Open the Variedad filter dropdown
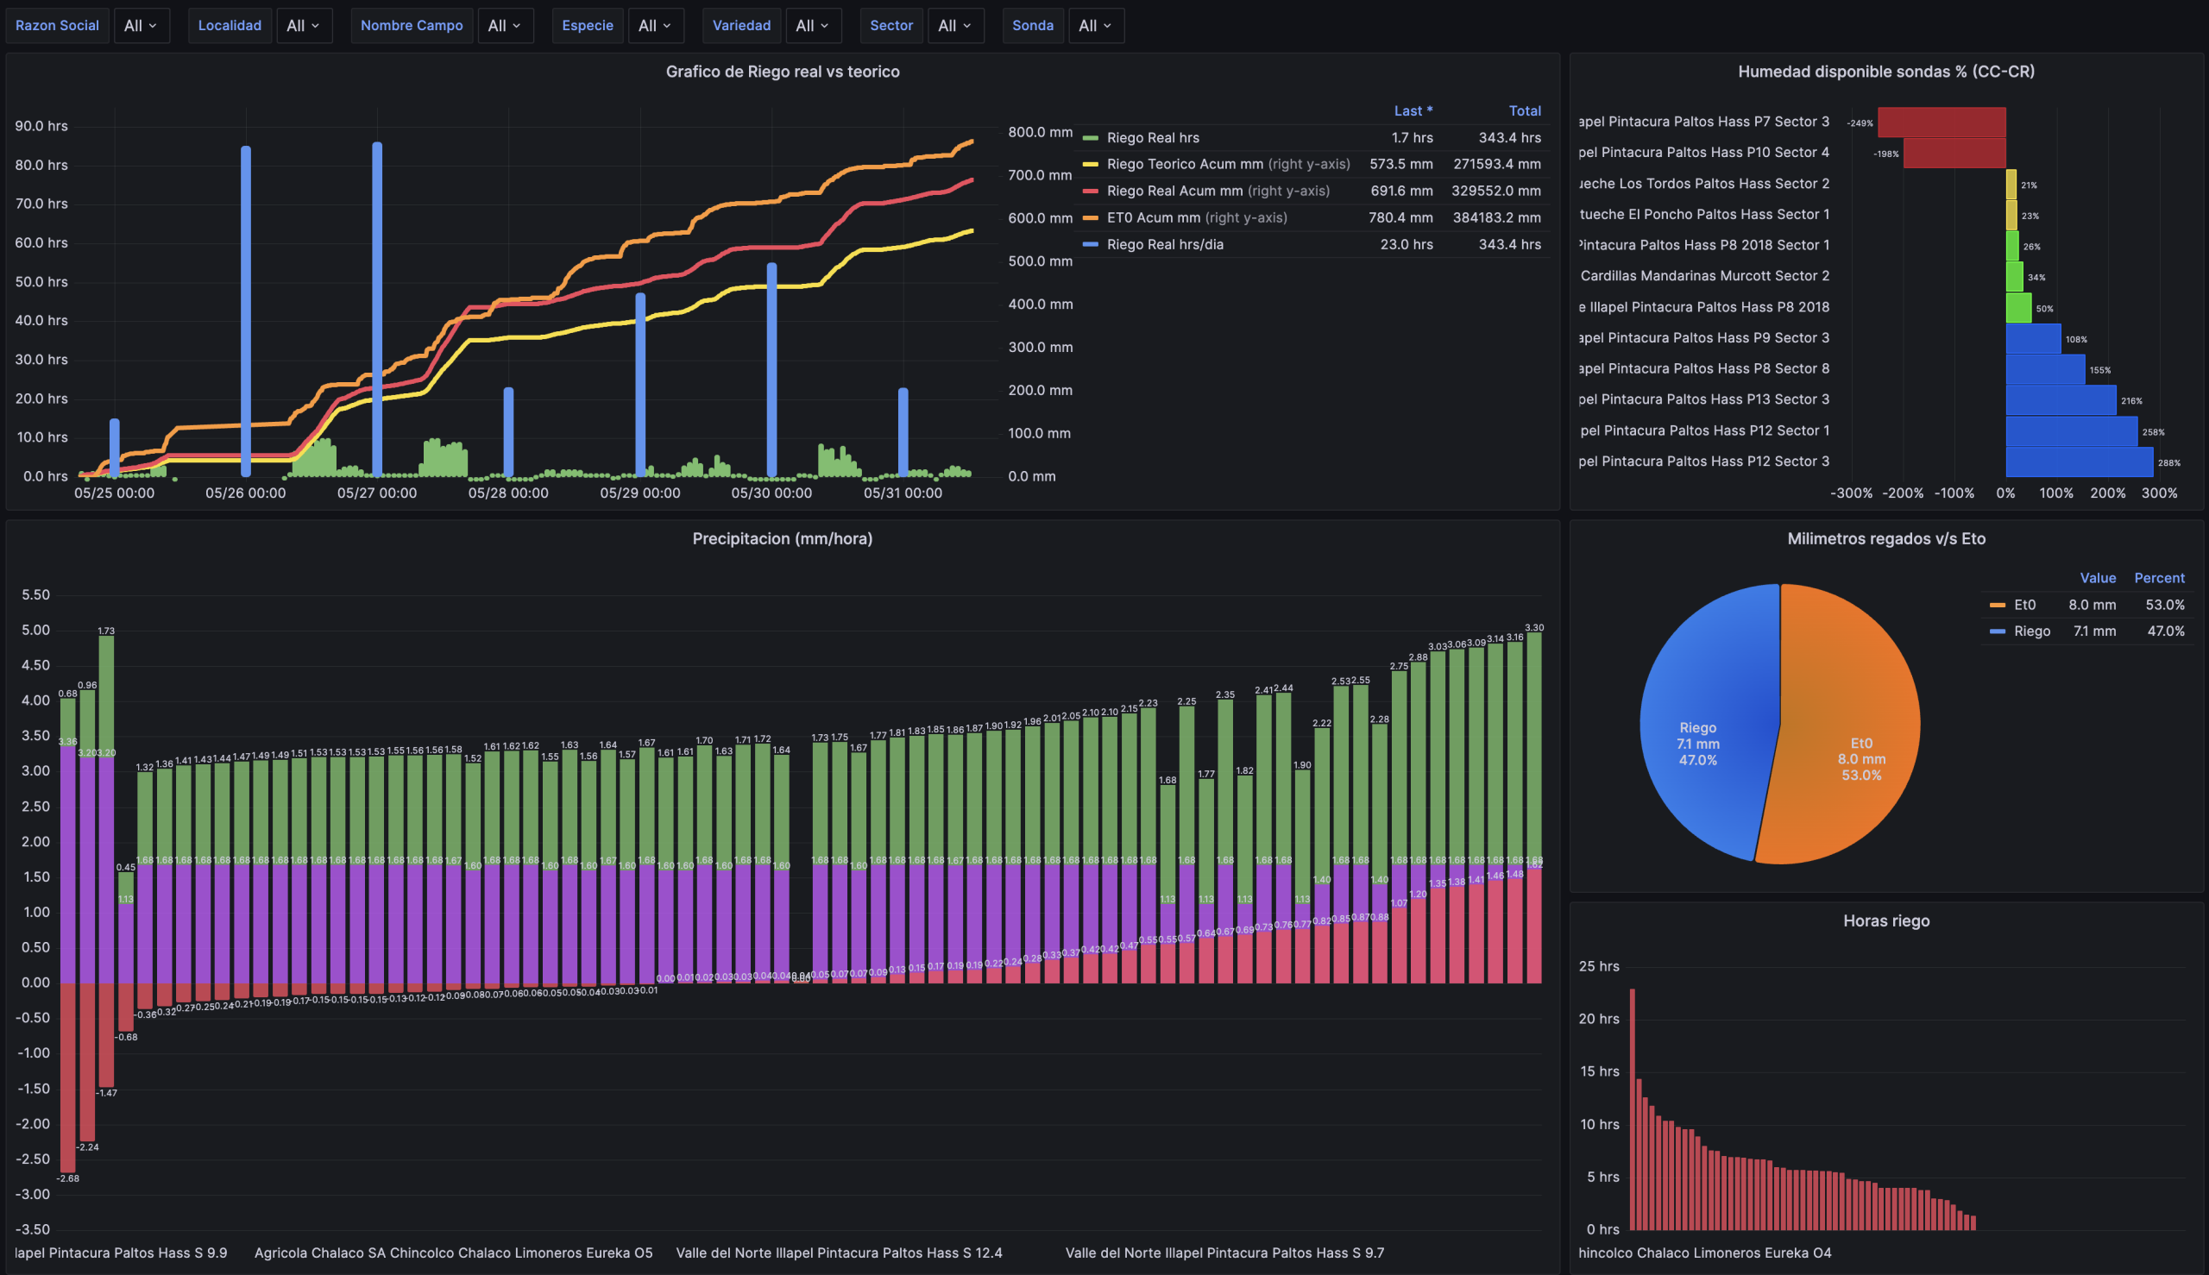 click(x=812, y=25)
